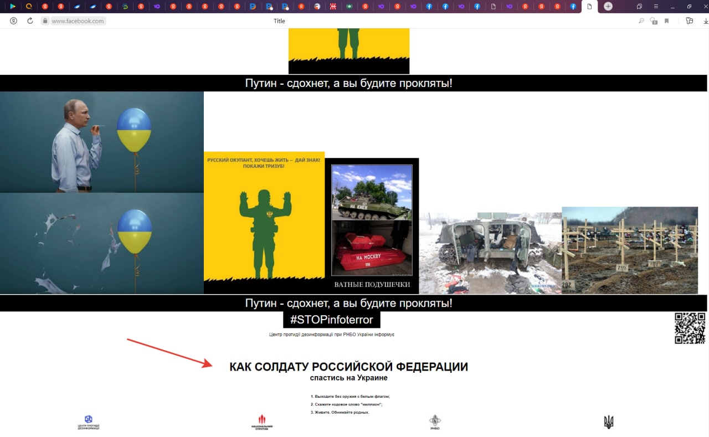The height and width of the screenshot is (437, 709).
Task: Click the Yandex "Я" button left of reload
Action: coord(14,21)
